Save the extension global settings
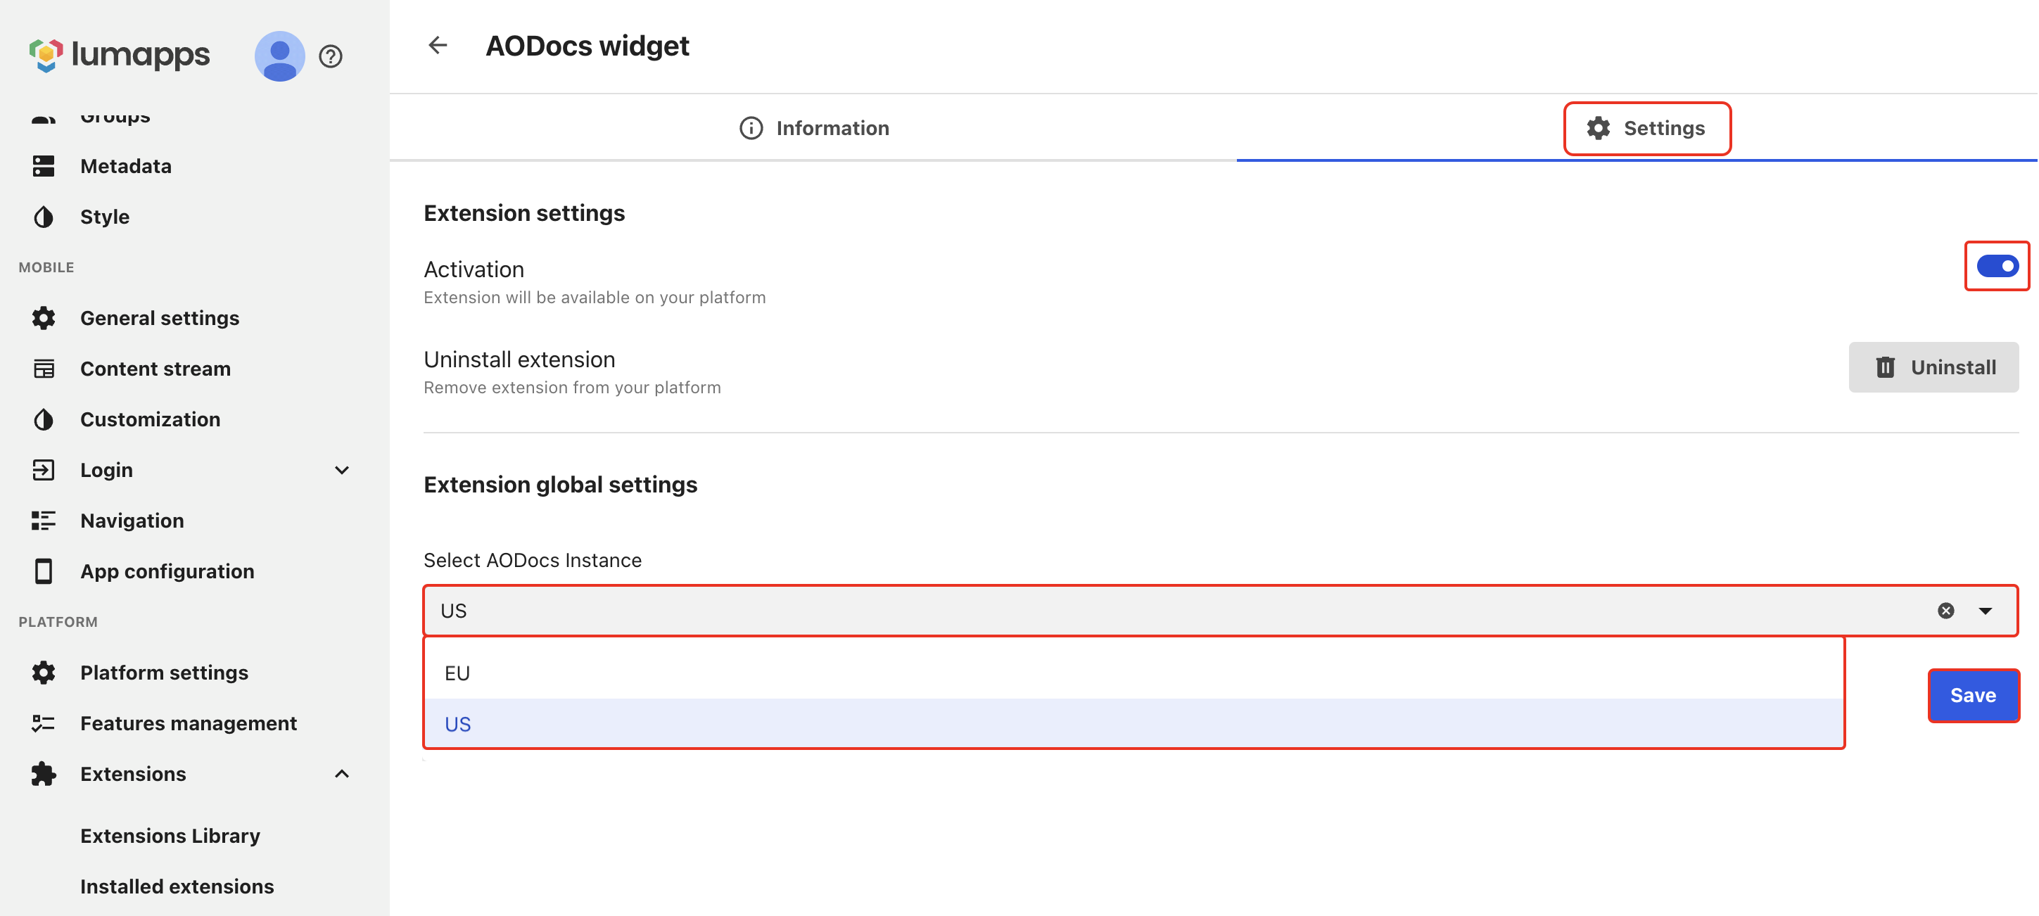 click(1974, 695)
